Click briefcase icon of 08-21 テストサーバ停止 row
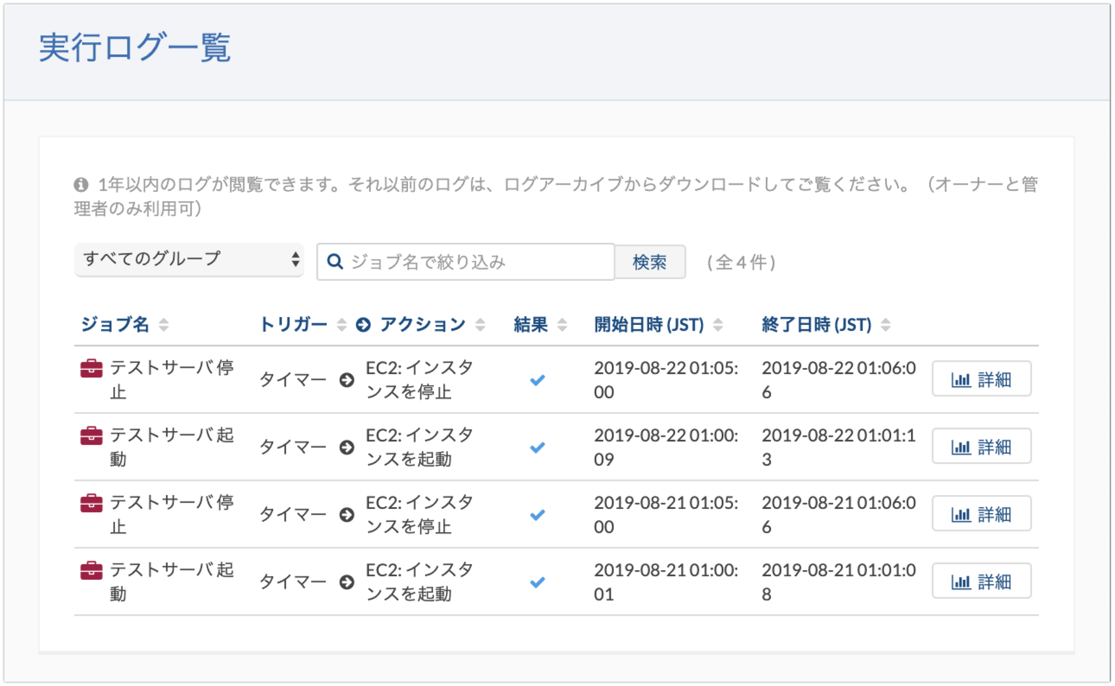Image resolution: width=1115 pixels, height=686 pixels. 91,503
